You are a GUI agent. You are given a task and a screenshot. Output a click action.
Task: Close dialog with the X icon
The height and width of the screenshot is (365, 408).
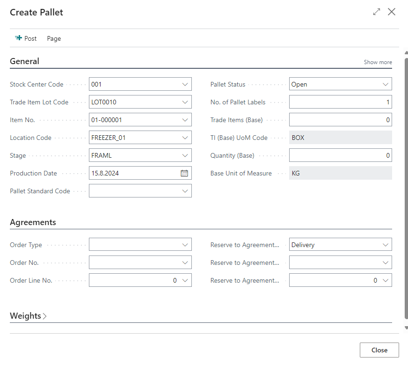click(x=392, y=12)
